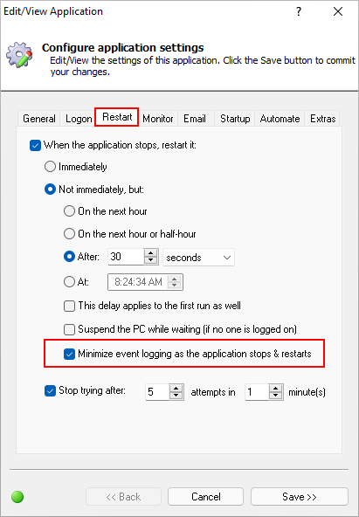The height and width of the screenshot is (517, 359).
Task: Select the At time radio option
Action: click(69, 282)
